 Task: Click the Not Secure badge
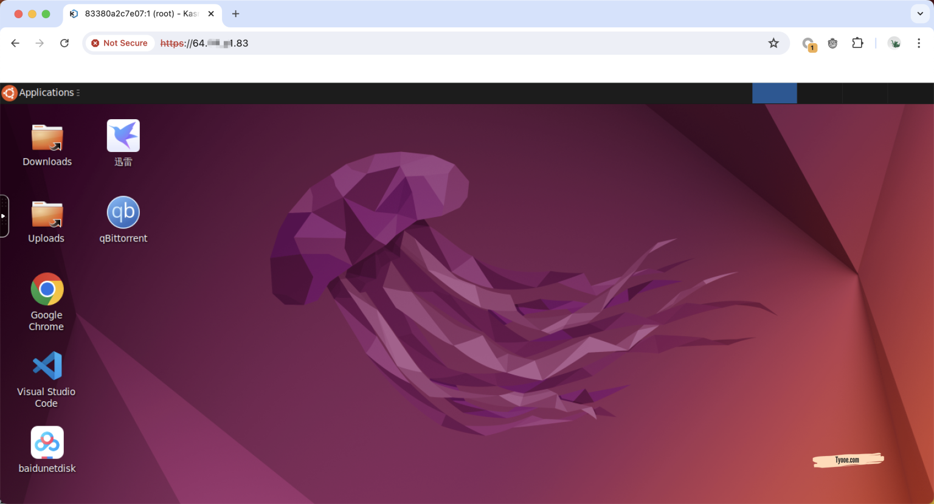coord(119,43)
